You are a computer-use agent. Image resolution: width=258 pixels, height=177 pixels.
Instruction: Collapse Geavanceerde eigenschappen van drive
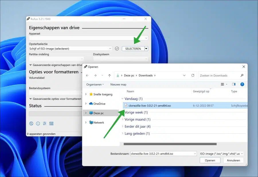[x=30, y=65]
